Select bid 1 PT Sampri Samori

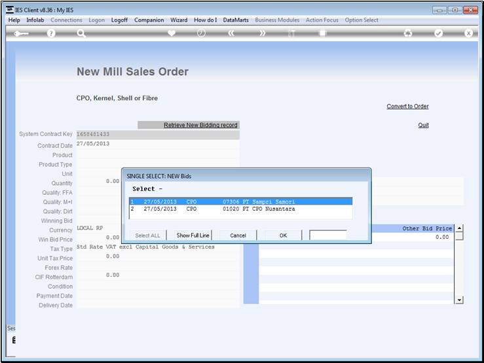click(241, 201)
